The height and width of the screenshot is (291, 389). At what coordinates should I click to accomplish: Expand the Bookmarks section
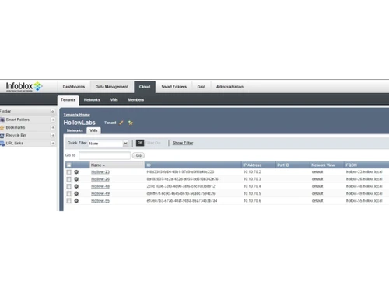tap(53, 127)
